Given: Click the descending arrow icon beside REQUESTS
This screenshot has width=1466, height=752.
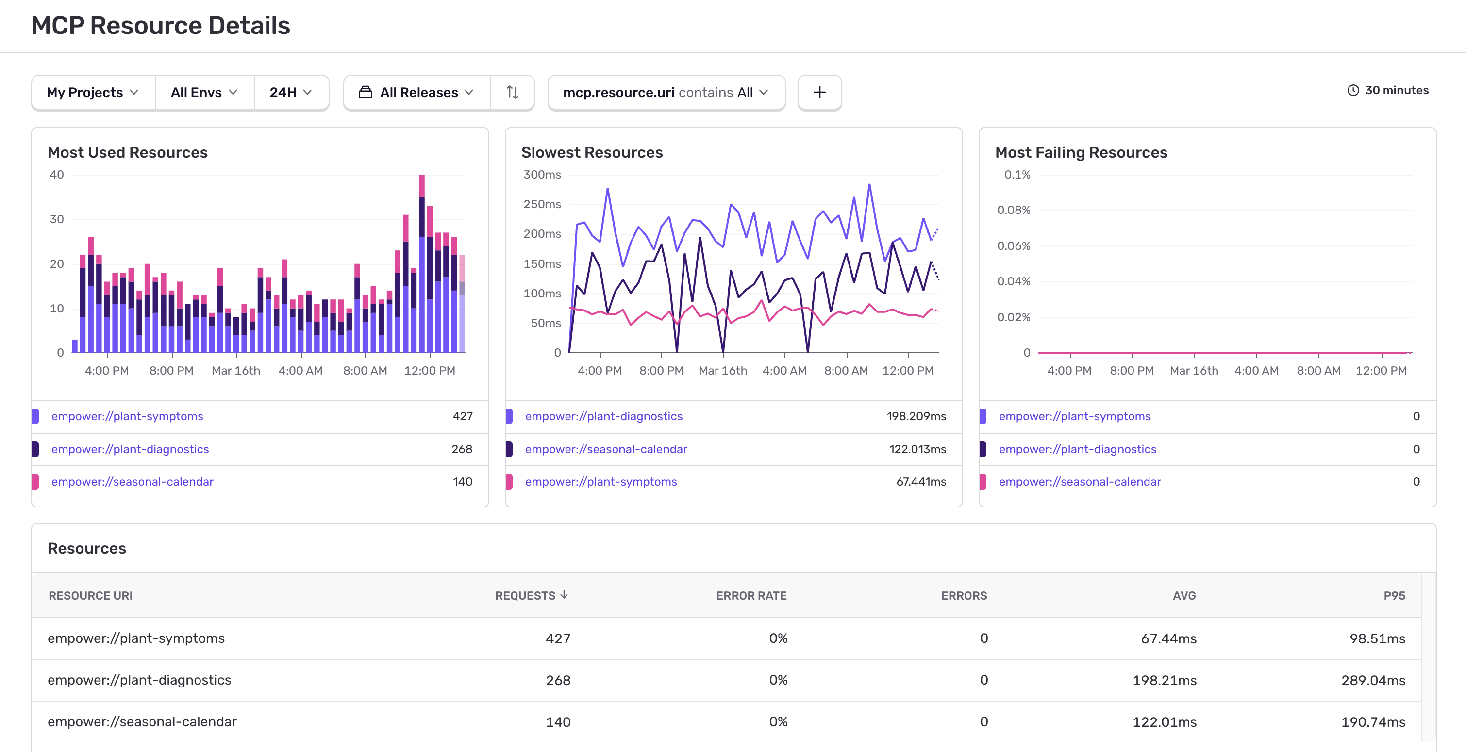Looking at the screenshot, I should (564, 594).
